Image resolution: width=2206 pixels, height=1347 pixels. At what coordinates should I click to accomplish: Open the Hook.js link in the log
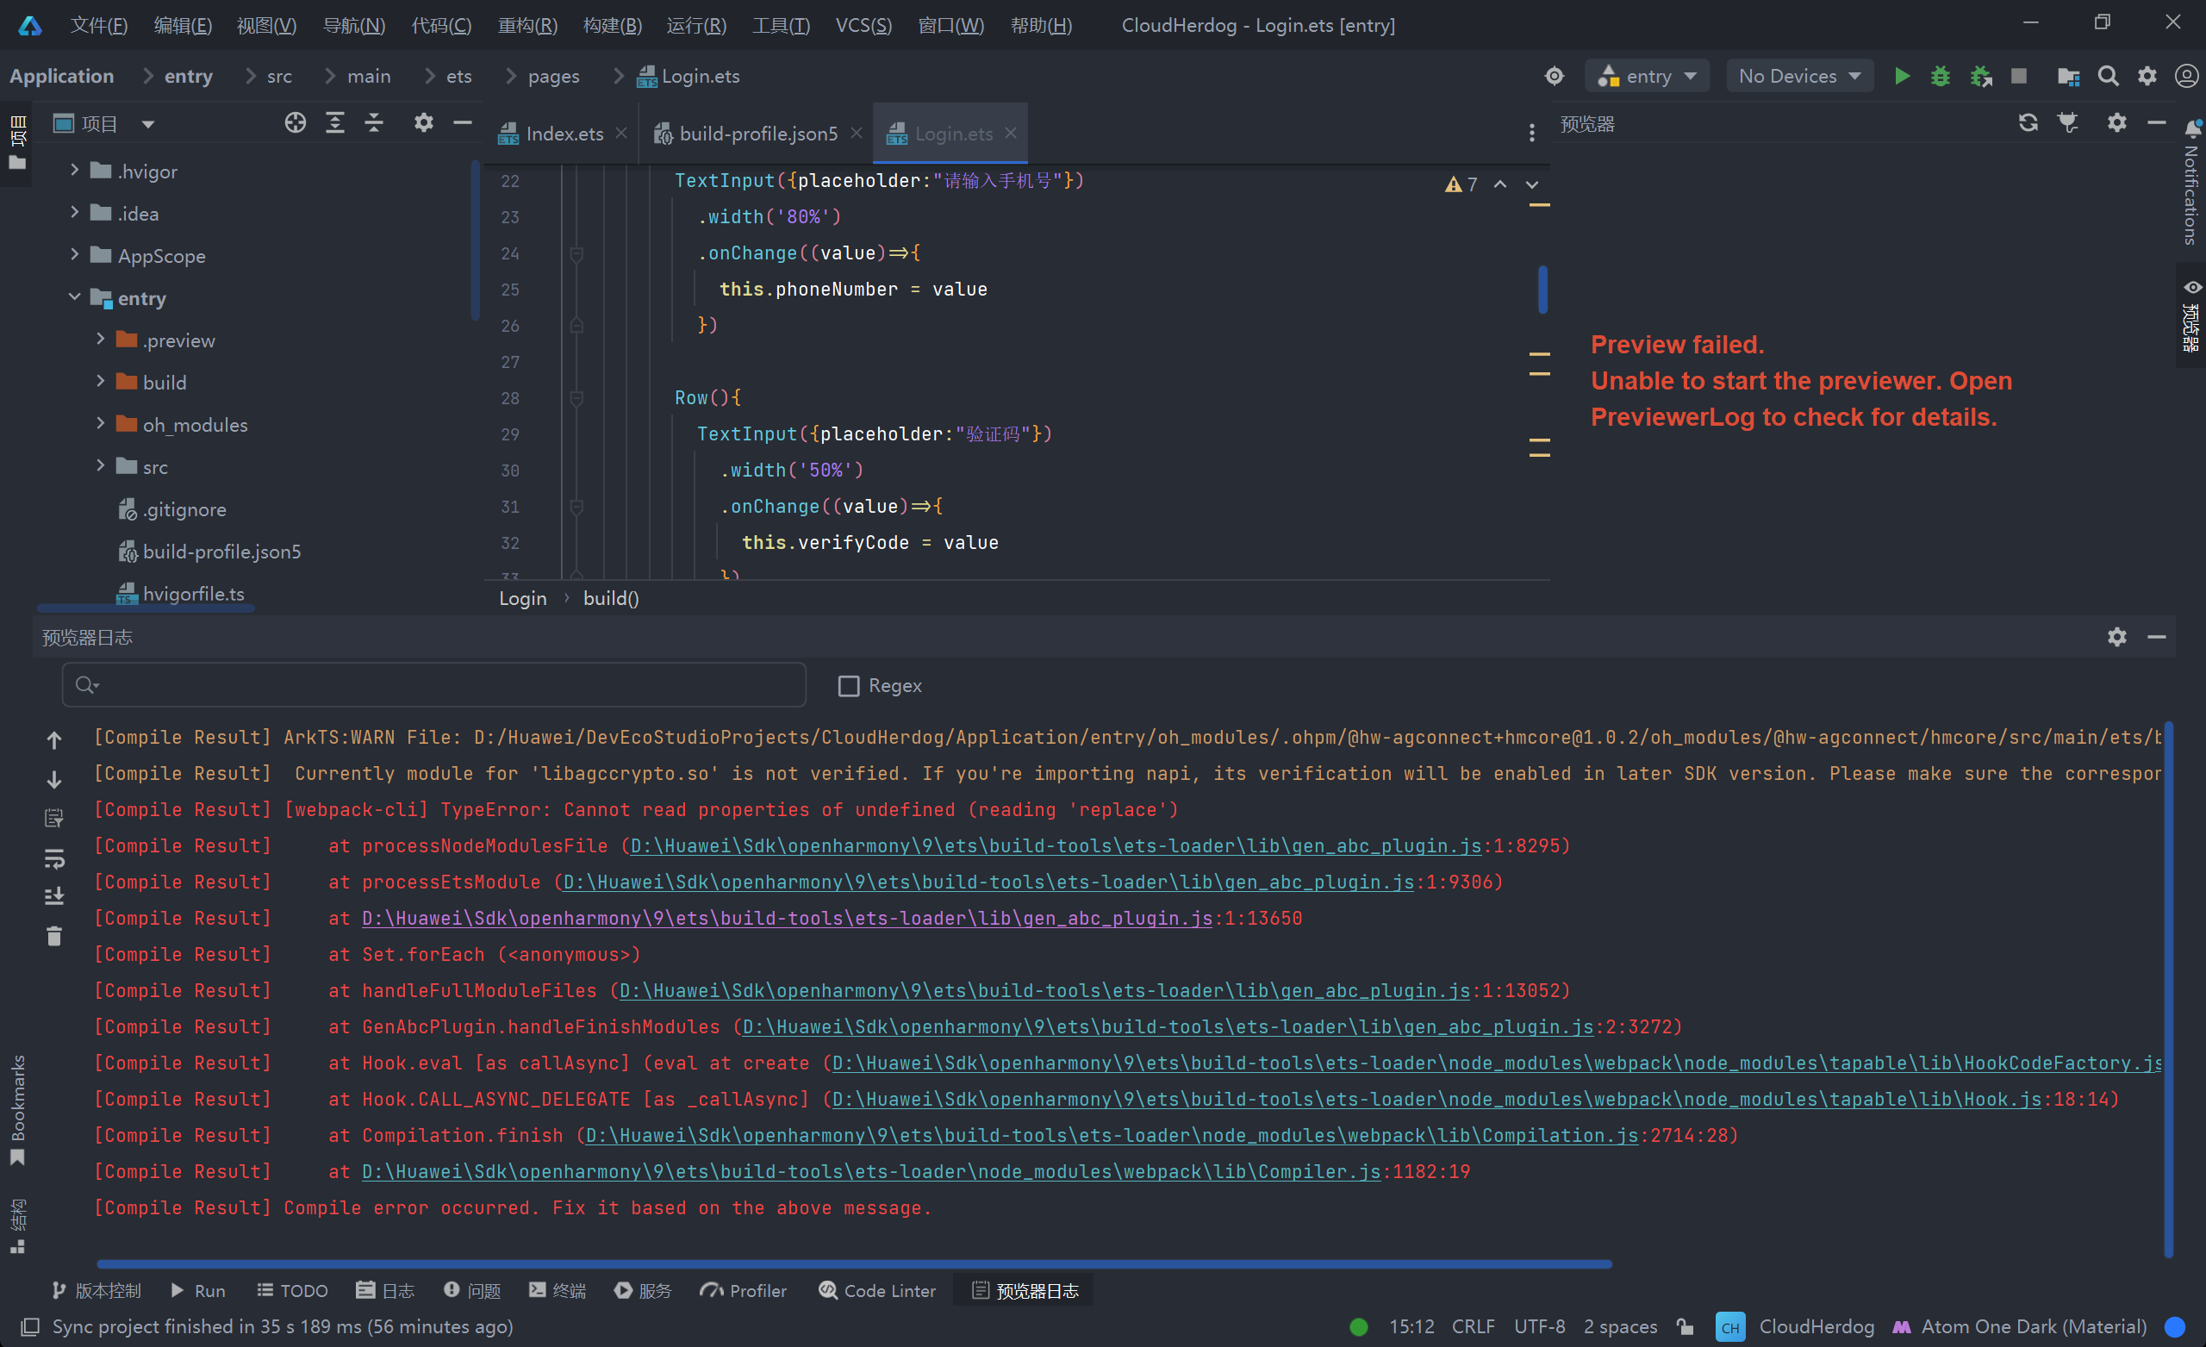click(1436, 1099)
